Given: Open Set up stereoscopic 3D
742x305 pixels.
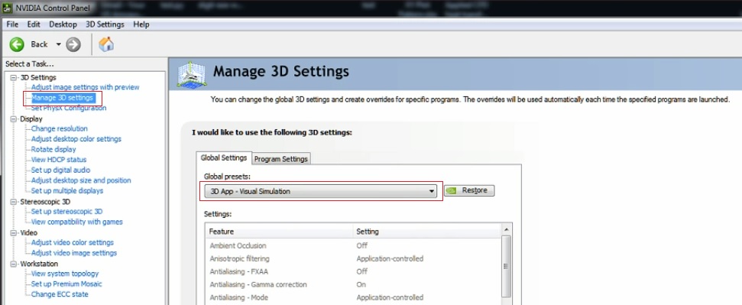Looking at the screenshot, I should (66, 212).
